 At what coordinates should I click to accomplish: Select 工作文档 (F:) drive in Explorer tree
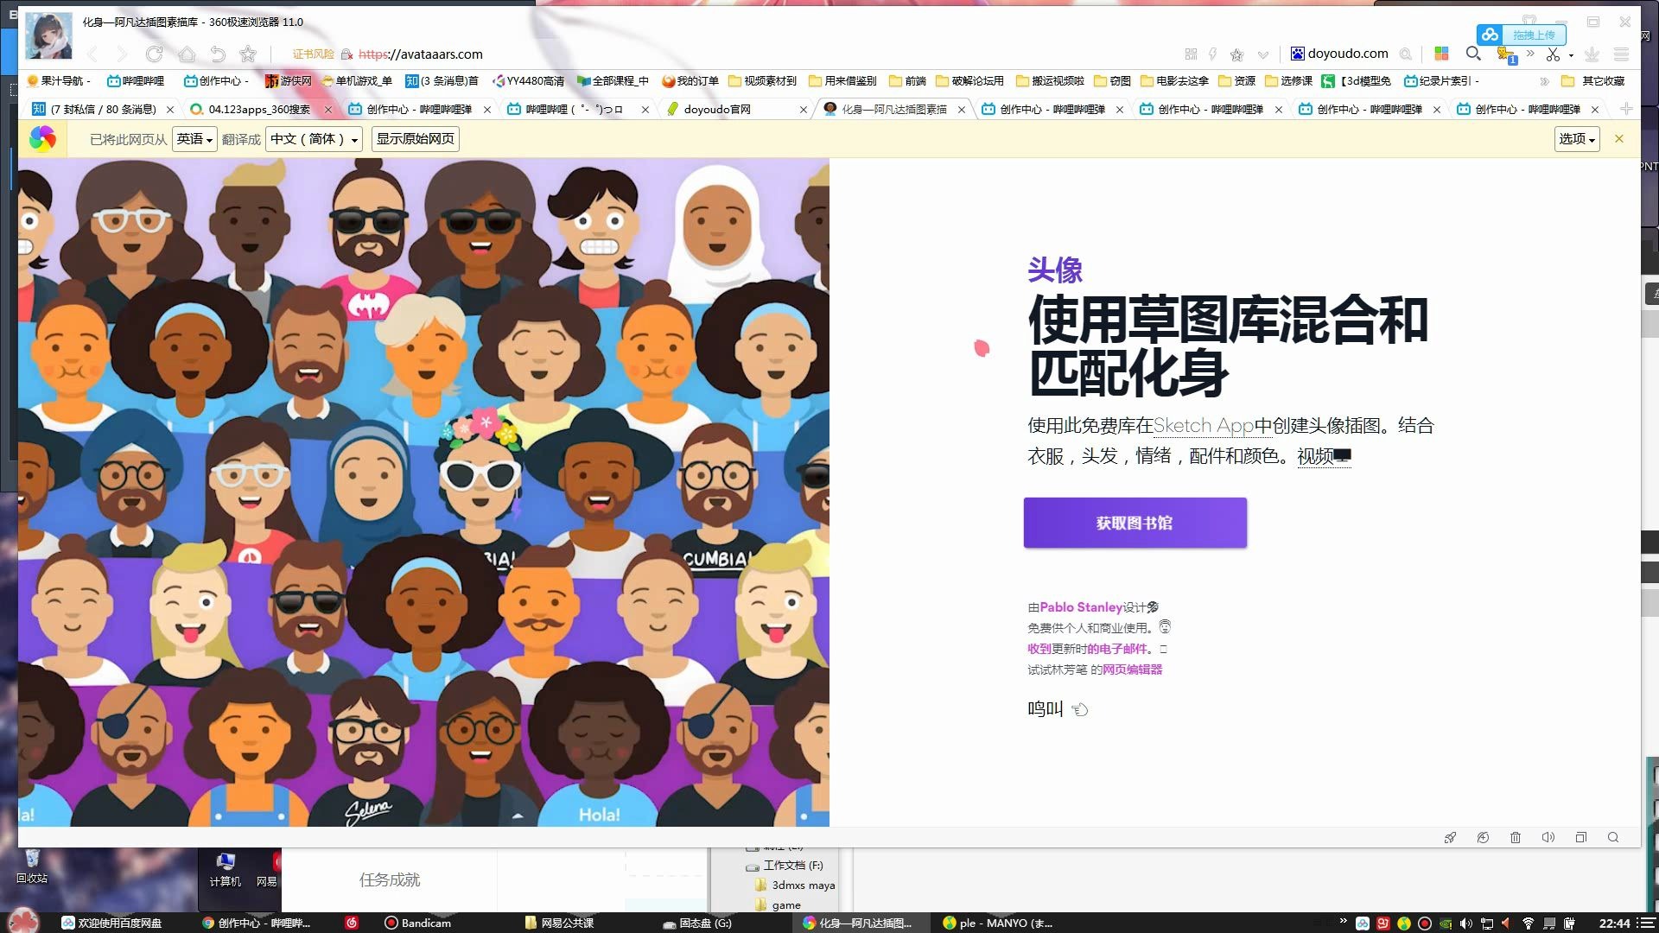coord(785,865)
